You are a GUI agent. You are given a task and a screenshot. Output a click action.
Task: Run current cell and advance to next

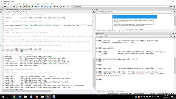(26, 7)
